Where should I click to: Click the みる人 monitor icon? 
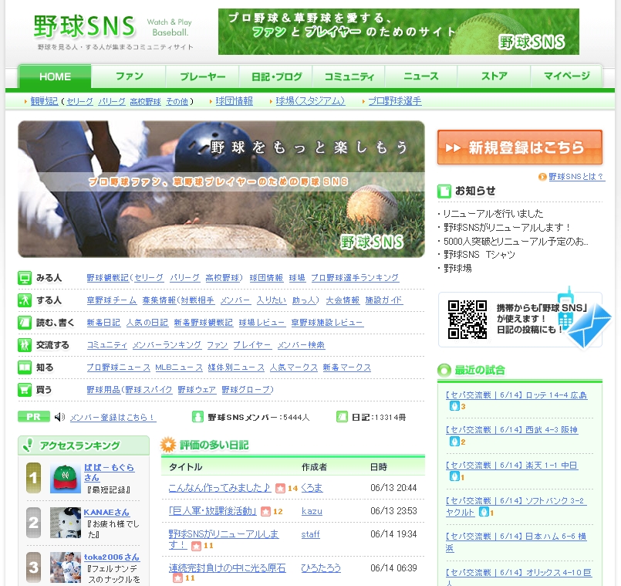tap(24, 278)
